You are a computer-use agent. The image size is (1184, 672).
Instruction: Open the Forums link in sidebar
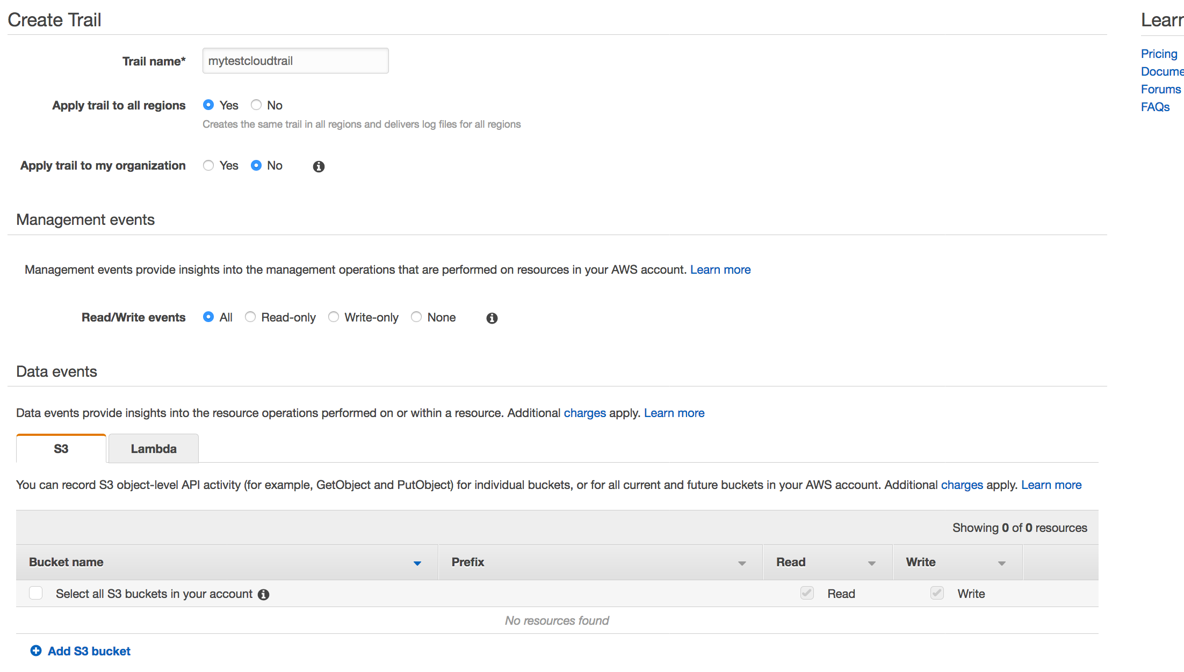click(x=1161, y=89)
